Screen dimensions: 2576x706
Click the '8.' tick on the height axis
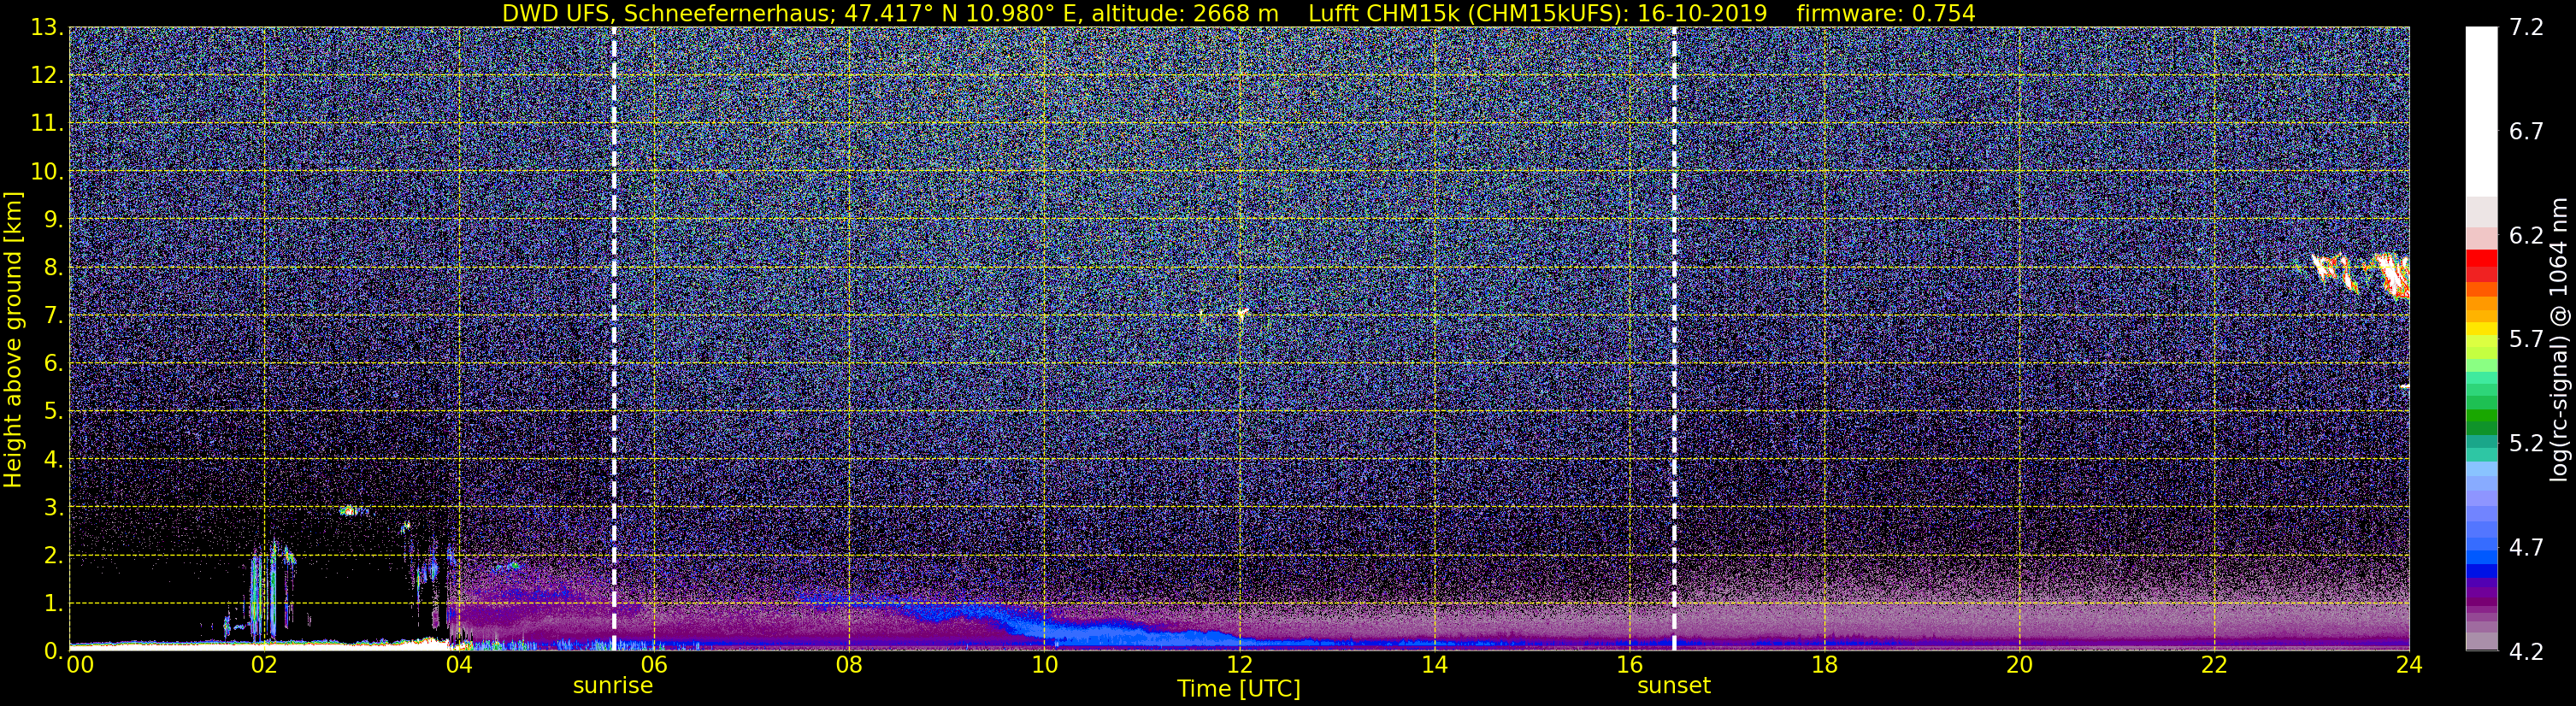coord(53,268)
